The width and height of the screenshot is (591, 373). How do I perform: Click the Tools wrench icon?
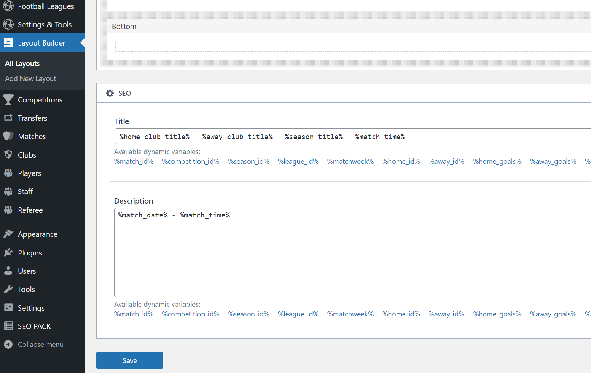pos(8,289)
